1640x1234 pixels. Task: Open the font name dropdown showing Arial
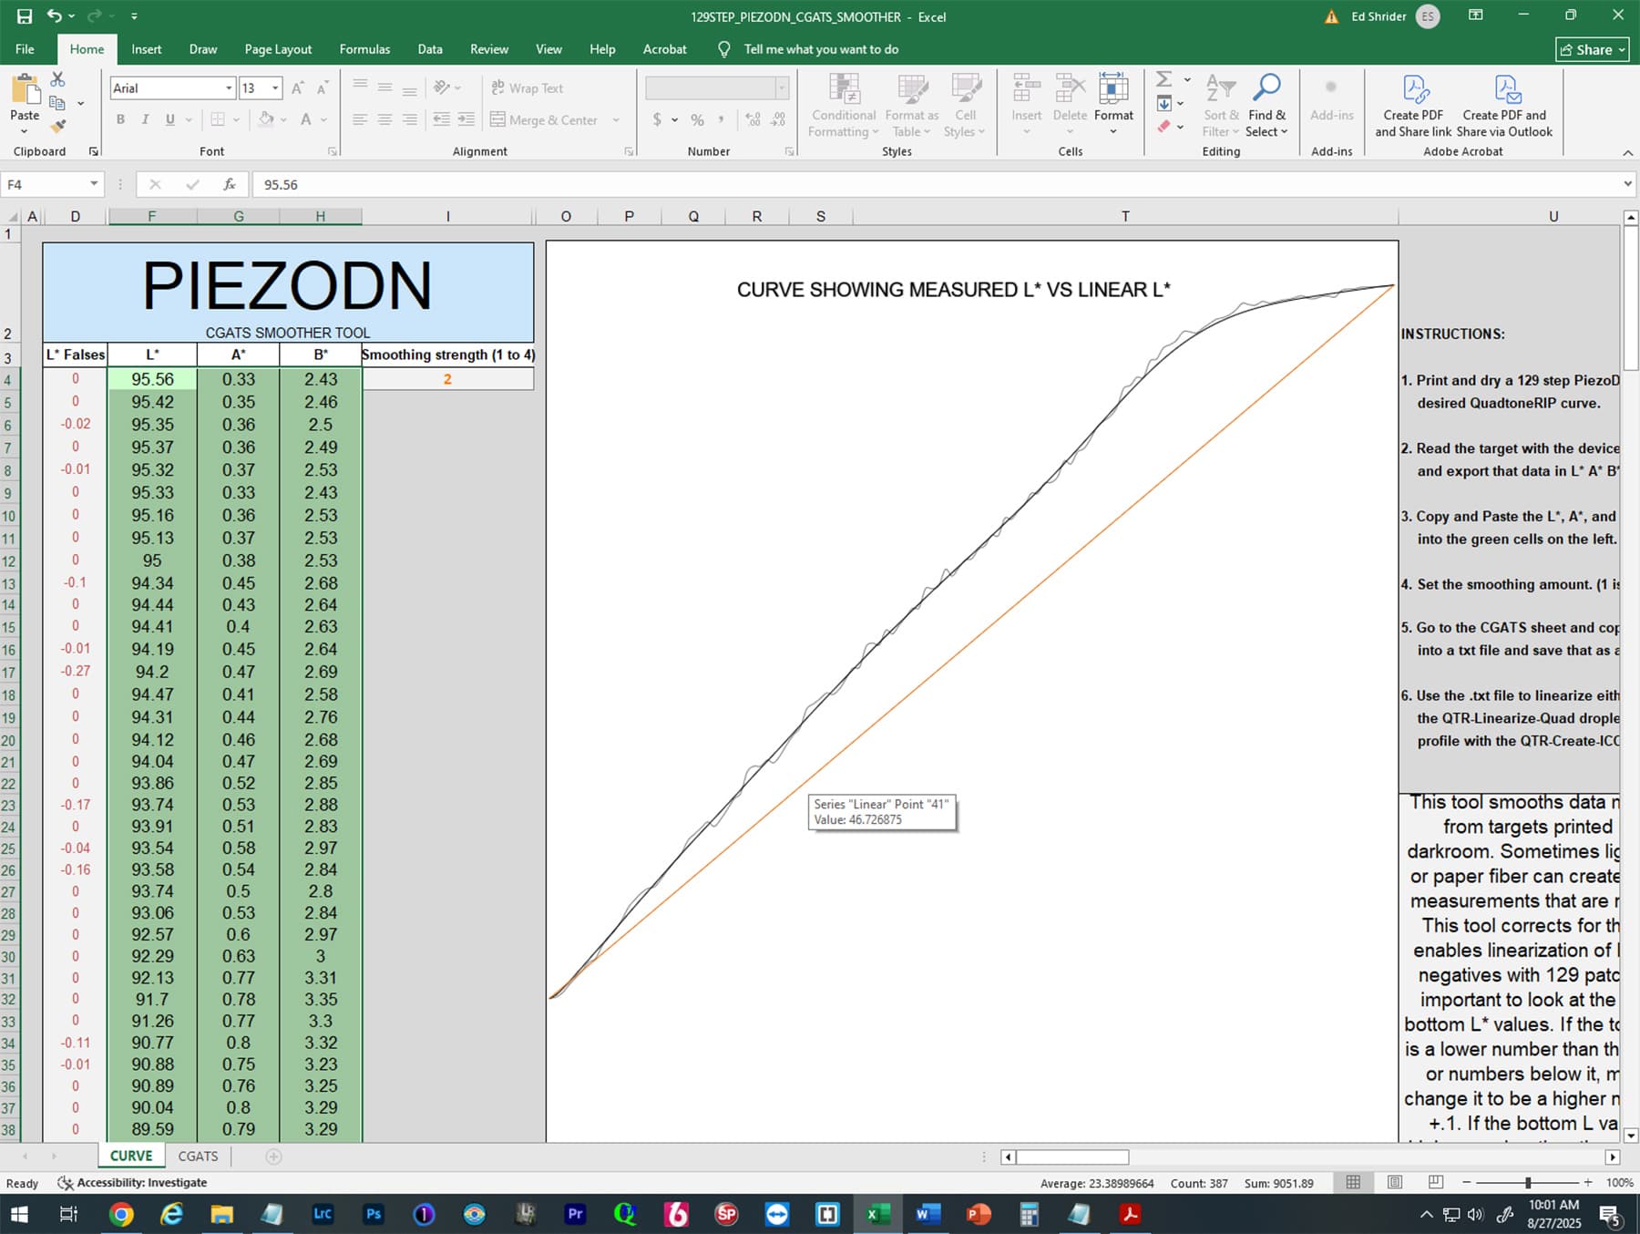tap(229, 88)
